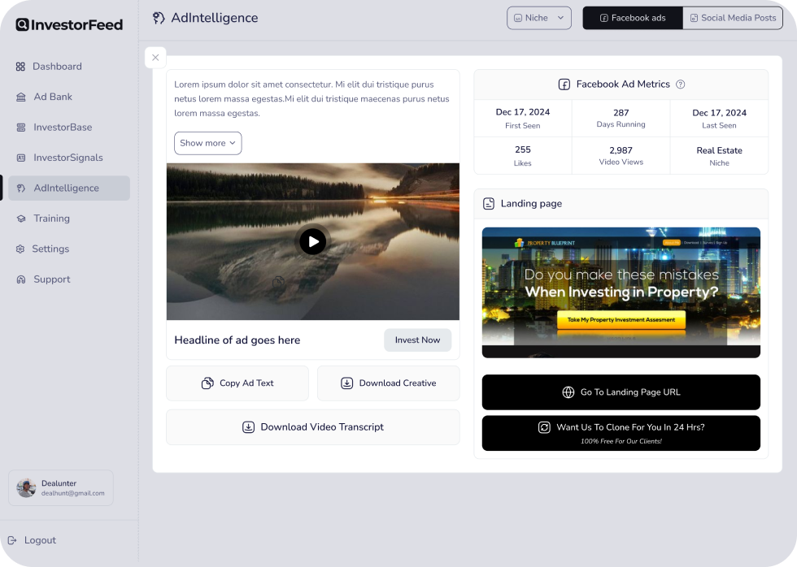
Task: Click the Support headset icon
Action: pos(20,279)
